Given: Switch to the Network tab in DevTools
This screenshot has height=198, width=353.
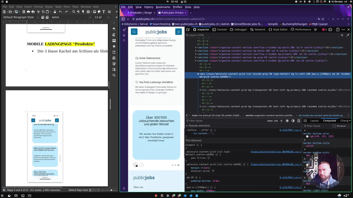Looking at the screenshot, I should tap(258, 29).
